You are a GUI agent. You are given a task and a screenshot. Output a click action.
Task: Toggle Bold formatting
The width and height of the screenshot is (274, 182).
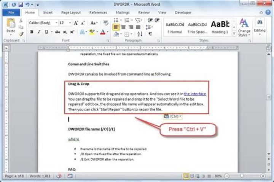(32, 32)
